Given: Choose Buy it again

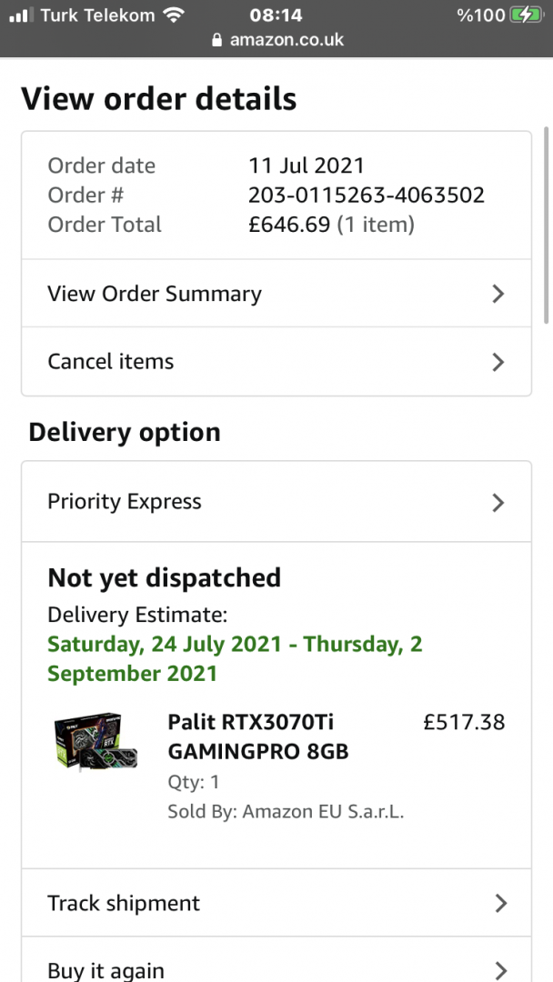Looking at the screenshot, I should 106,970.
